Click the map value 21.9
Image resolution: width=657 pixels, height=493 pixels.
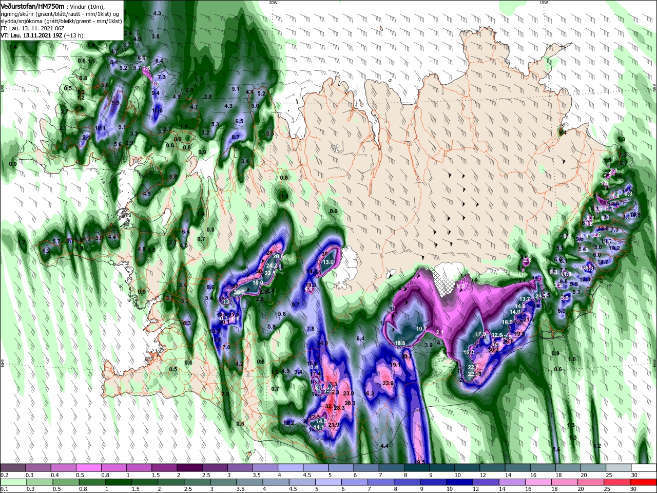pos(334,425)
